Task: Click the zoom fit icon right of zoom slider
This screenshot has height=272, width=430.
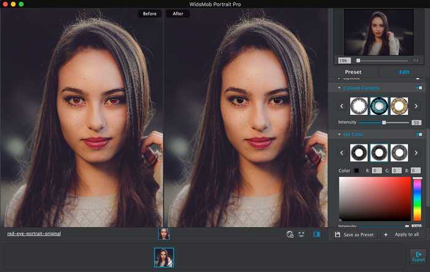Action: tap(416, 61)
